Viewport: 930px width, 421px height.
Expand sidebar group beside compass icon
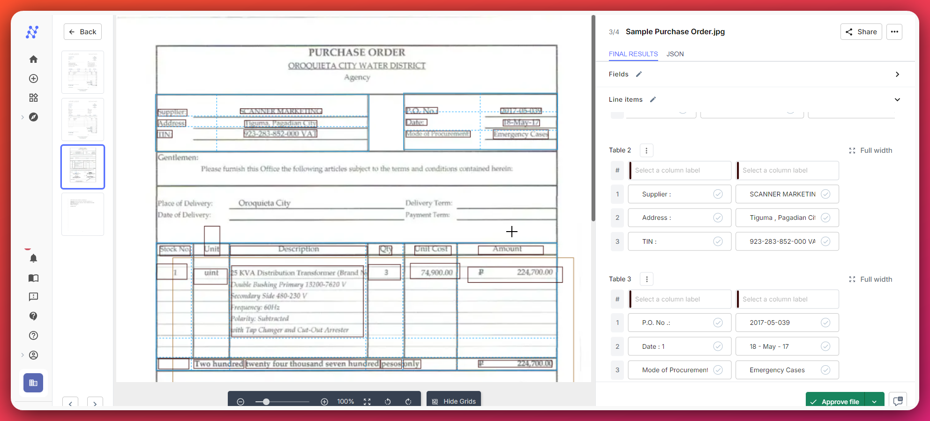[x=22, y=117]
